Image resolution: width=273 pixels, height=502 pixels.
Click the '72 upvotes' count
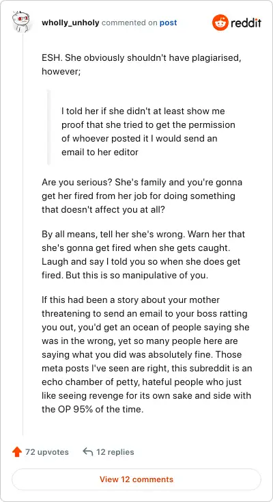coord(47,452)
